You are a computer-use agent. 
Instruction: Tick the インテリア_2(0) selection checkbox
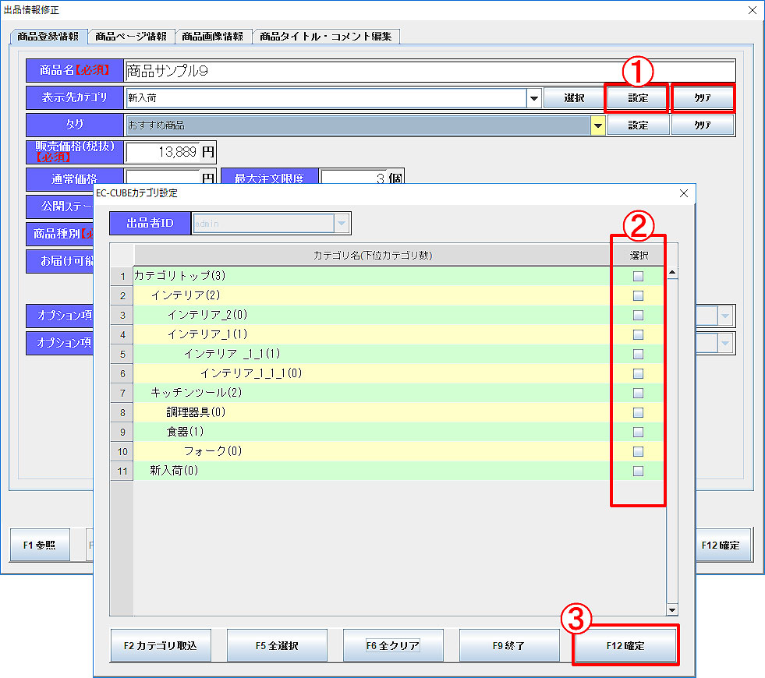638,316
